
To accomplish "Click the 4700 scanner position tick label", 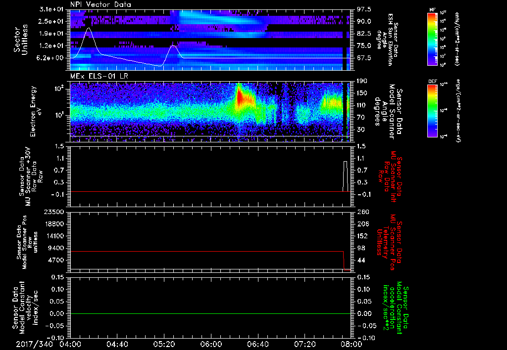I will click(x=57, y=260).
